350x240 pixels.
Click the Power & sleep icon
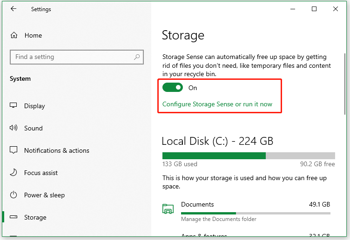tap(14, 195)
